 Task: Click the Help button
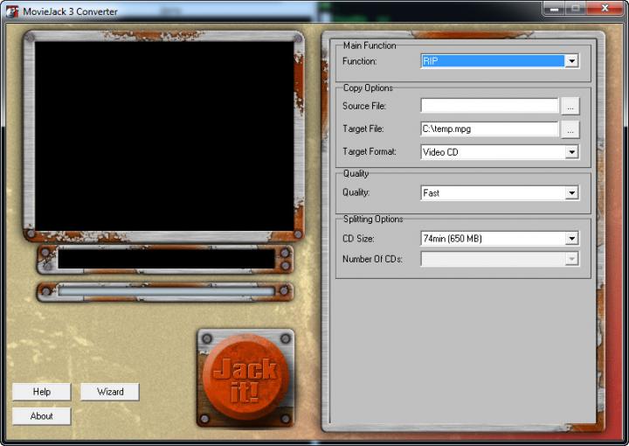pos(41,392)
